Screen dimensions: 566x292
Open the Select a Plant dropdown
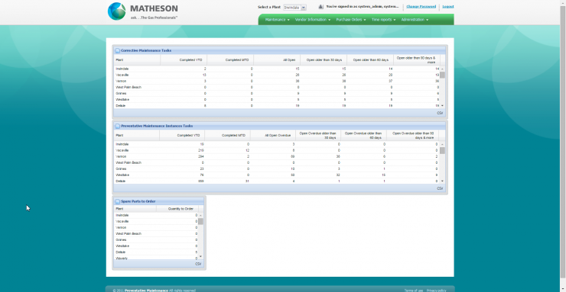pyautogui.click(x=295, y=7)
